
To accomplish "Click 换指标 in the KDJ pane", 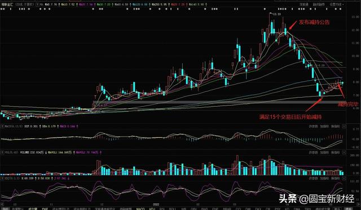I will [x=335, y=178].
